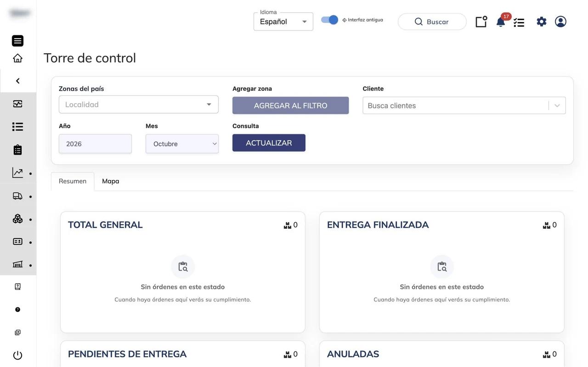Click the AGREGAR AL FILTRO button
Viewport: 588px width, 367px height.
(x=291, y=106)
